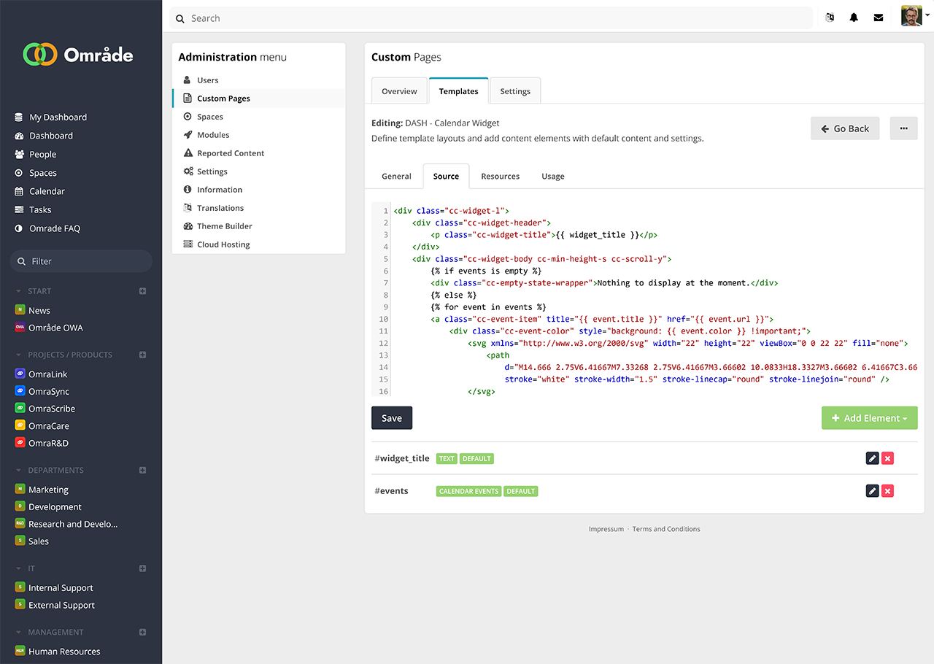Edit the #widget_title element with pencil icon
Image resolution: width=934 pixels, height=664 pixels.
(872, 458)
